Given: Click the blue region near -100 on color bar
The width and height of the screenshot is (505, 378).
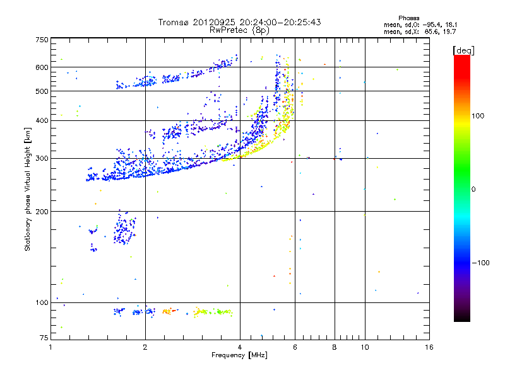Looking at the screenshot, I should click(x=462, y=262).
